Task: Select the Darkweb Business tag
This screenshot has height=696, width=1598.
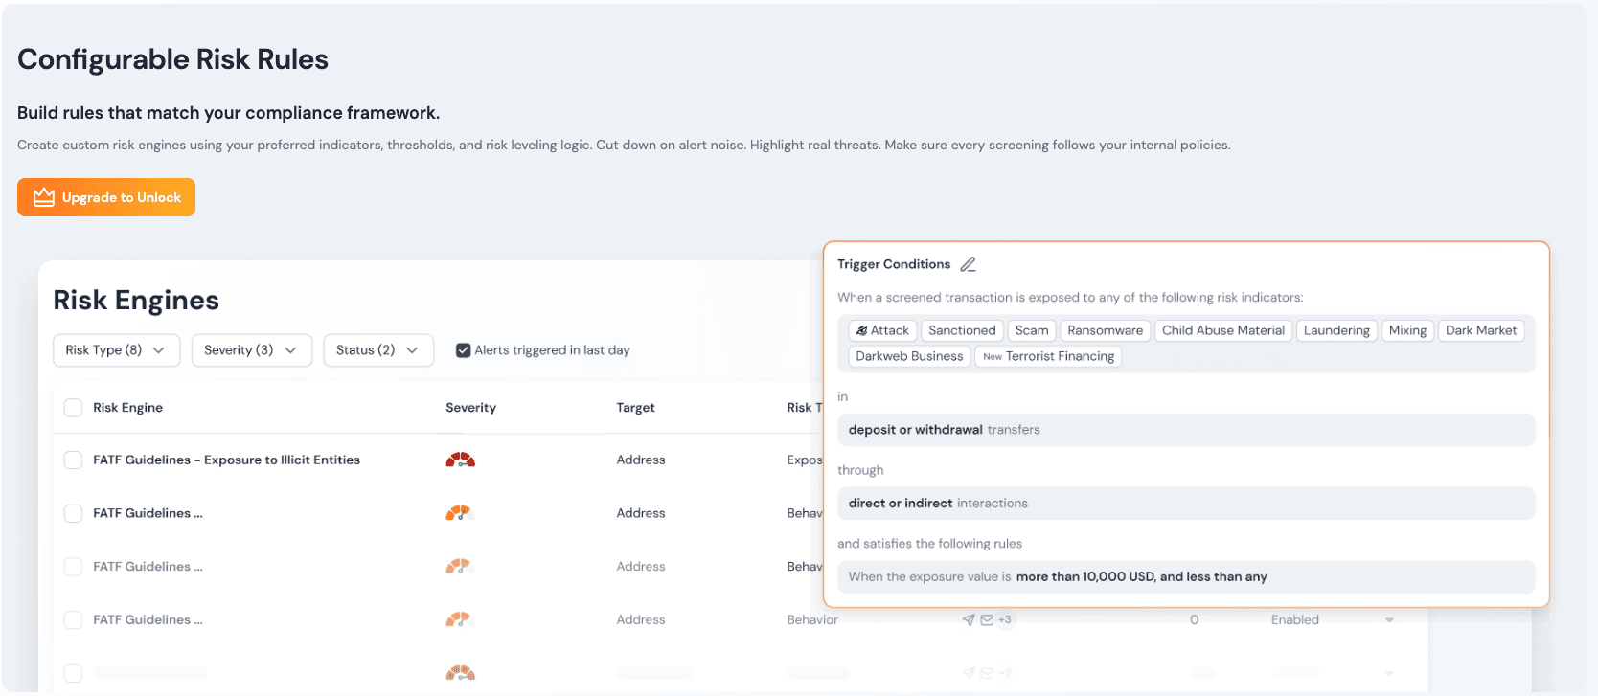Action: coord(909,356)
